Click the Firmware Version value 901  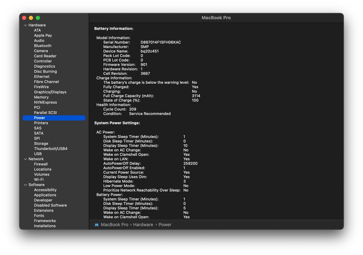144,65
